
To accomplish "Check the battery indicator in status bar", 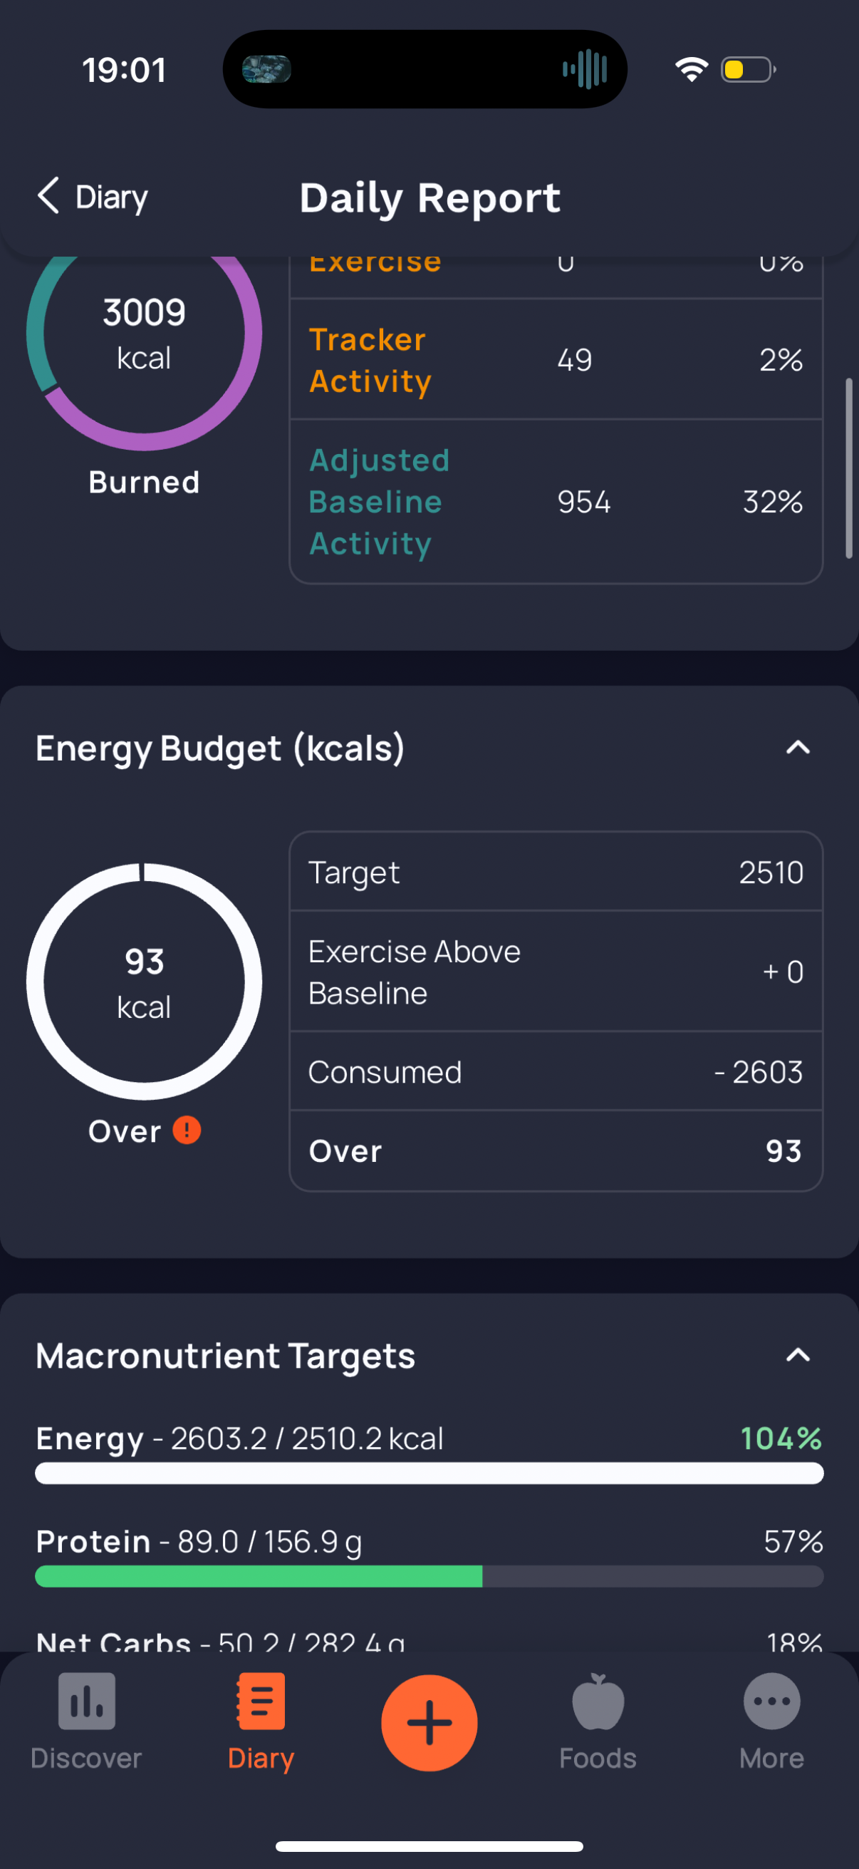I will tap(748, 70).
